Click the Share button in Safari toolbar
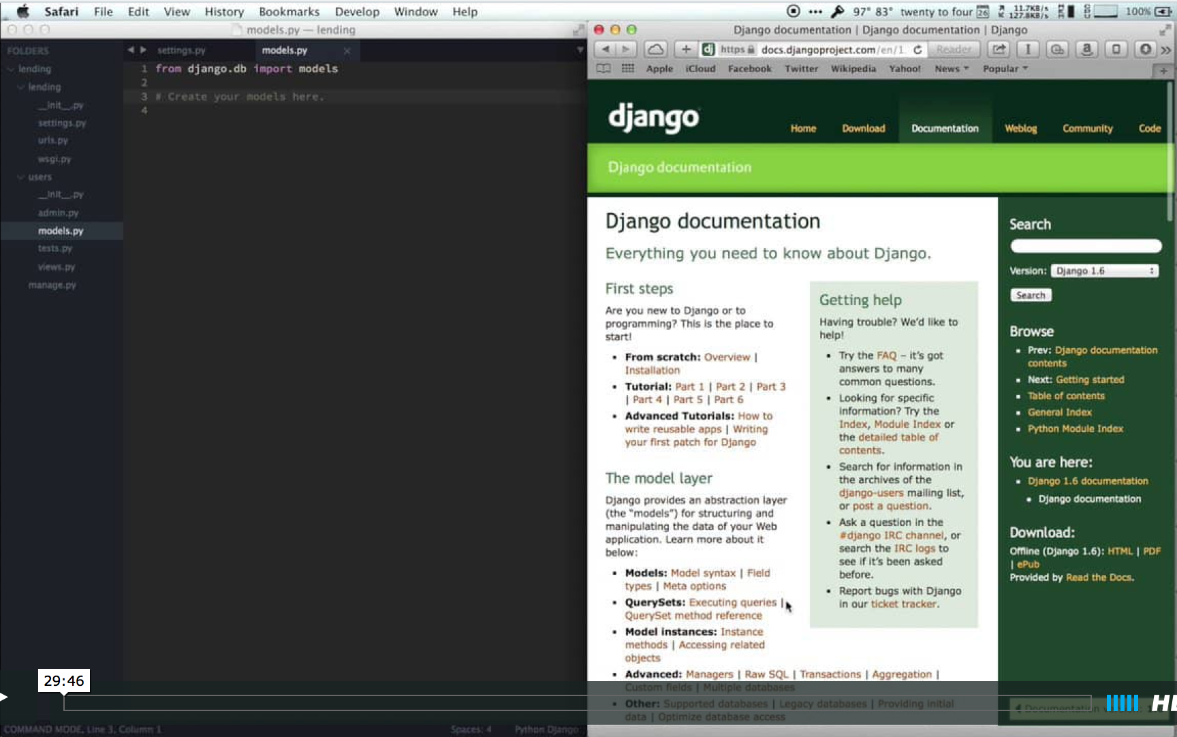 pyautogui.click(x=999, y=49)
